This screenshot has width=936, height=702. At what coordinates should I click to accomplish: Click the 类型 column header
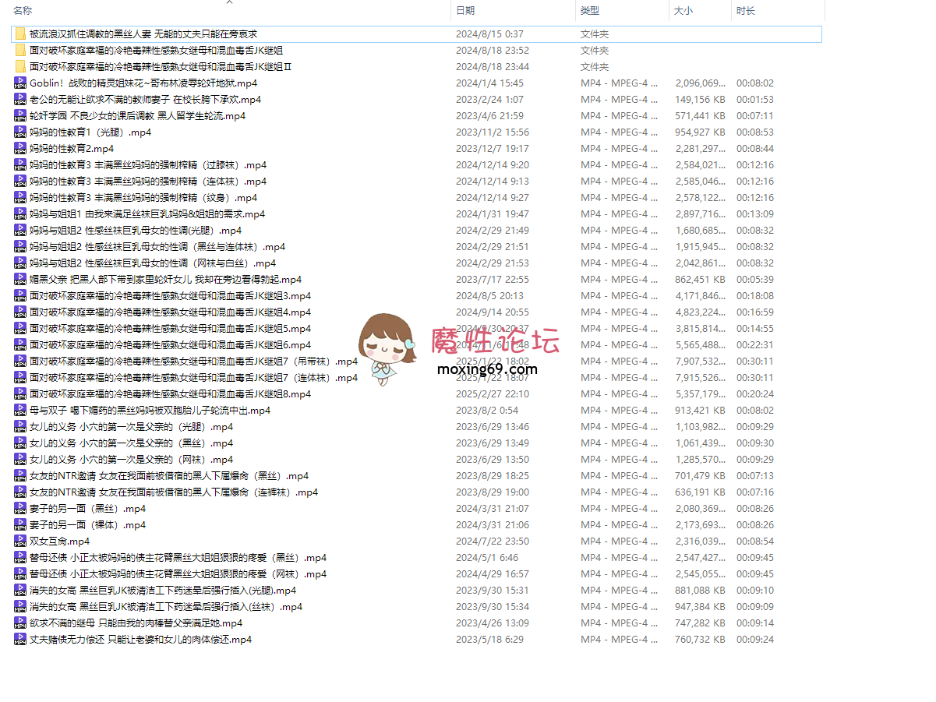(590, 11)
